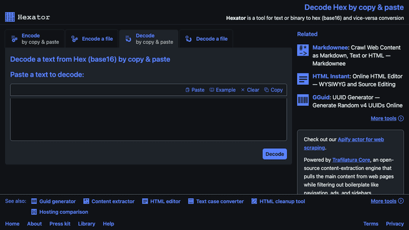Image resolution: width=409 pixels, height=230 pixels.
Task: Click 'Paste a text to decode:' label
Action: tap(47, 75)
